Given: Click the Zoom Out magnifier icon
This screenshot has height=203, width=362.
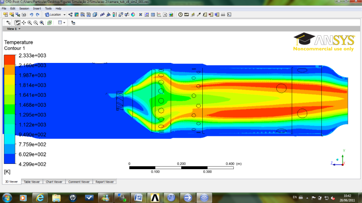Looking at the screenshot, I should (x=35, y=22).
